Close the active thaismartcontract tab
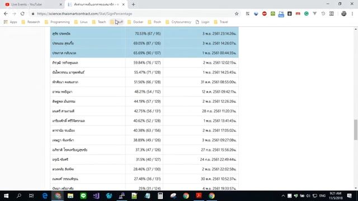Viewport: 358px width, 201px height. 124,4
